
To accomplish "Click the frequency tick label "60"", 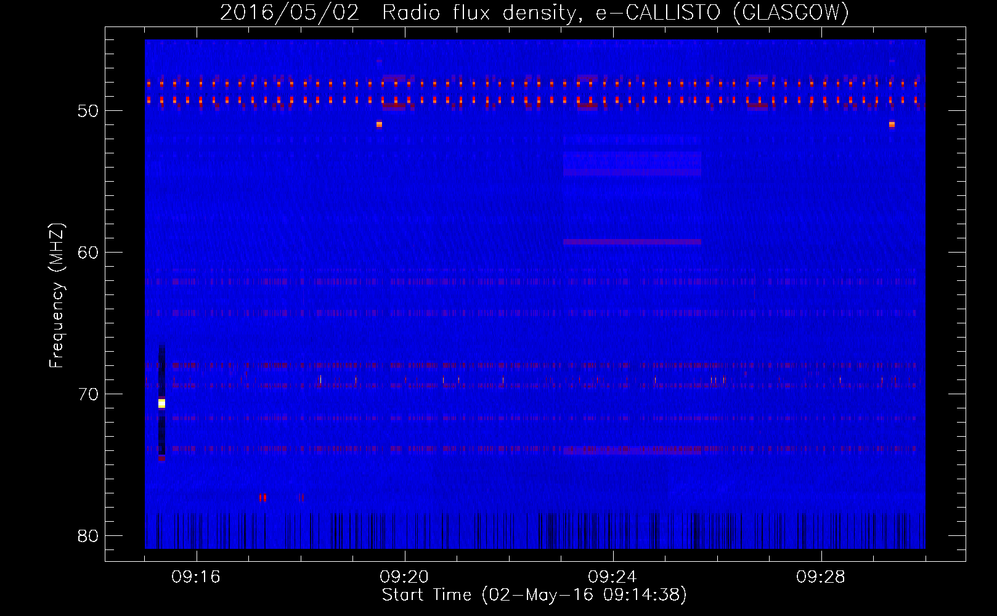I will tap(88, 253).
